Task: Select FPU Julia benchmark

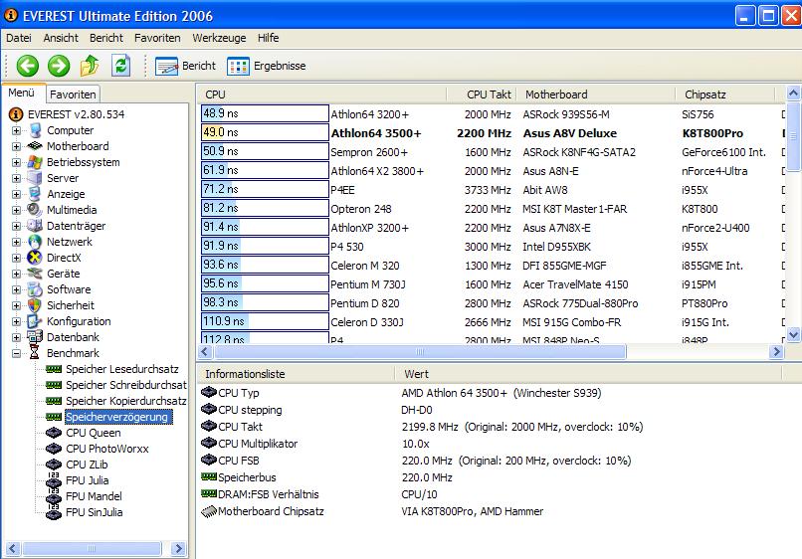Action: click(x=87, y=480)
